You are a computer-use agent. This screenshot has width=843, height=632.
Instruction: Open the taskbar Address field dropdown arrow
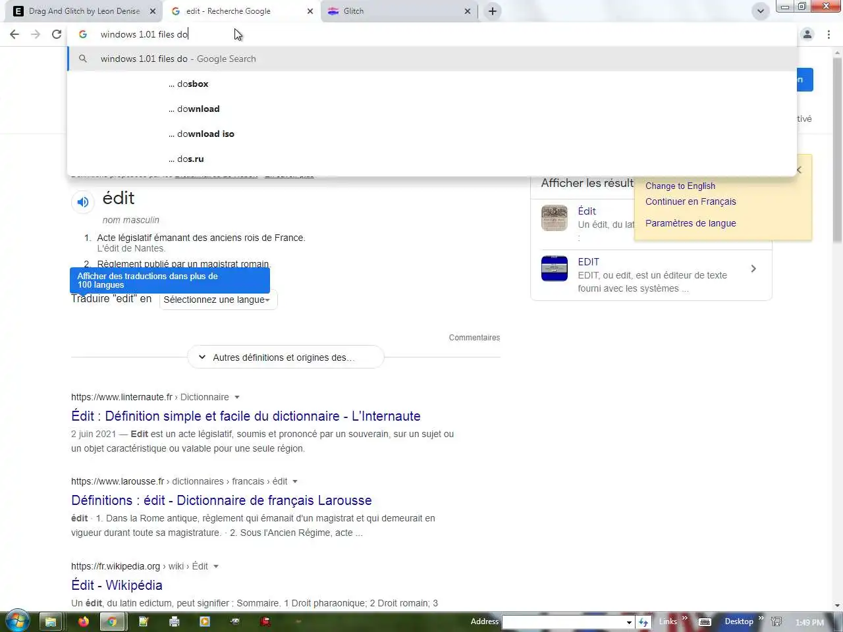coord(629,622)
